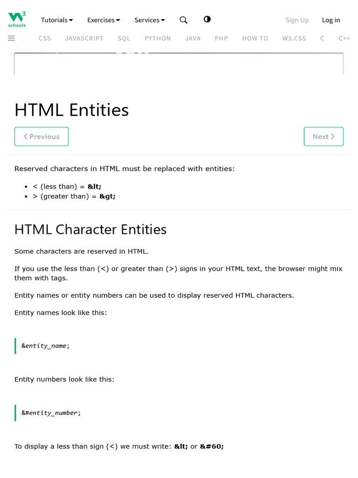Open the PHP tutorial tab

point(221,38)
